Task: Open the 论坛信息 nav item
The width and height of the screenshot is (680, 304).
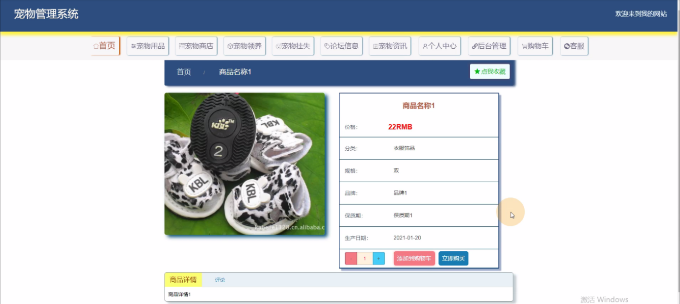Action: 342,46
